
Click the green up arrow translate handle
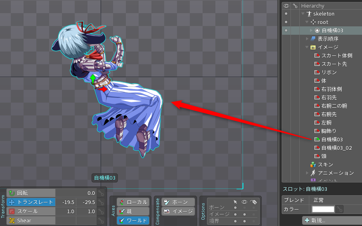coord(93,79)
